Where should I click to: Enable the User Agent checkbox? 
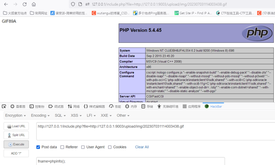[83, 147]
